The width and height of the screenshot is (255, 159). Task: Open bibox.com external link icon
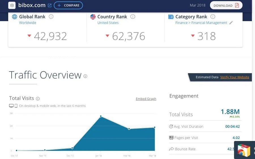tap(50, 6)
